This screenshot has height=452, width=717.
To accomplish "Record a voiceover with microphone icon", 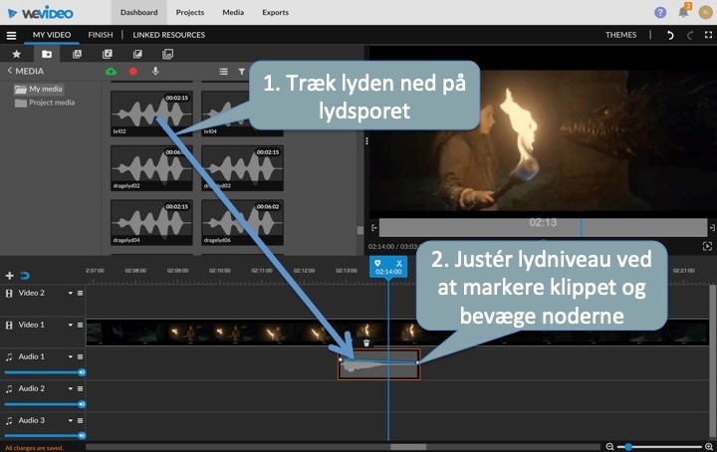I will [155, 72].
